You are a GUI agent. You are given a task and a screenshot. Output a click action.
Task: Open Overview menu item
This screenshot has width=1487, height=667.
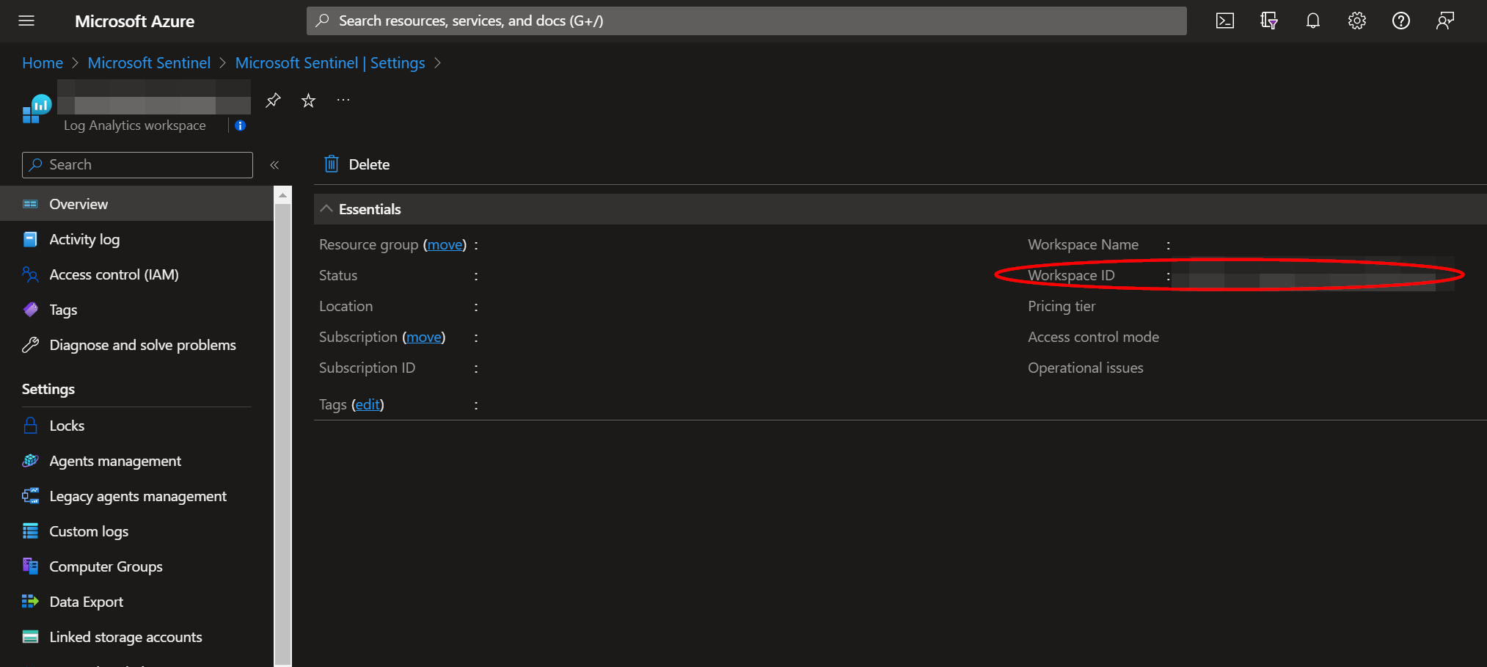[136, 204]
